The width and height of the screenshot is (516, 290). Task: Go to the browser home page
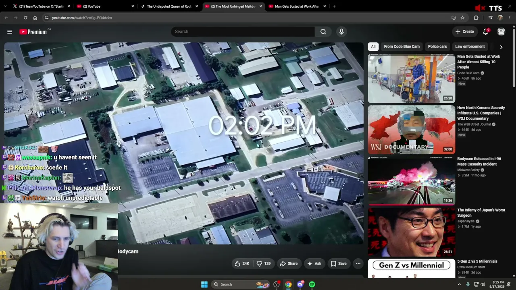coord(35,18)
